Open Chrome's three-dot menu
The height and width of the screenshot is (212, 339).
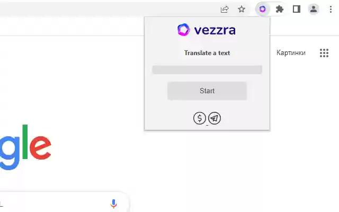331,9
